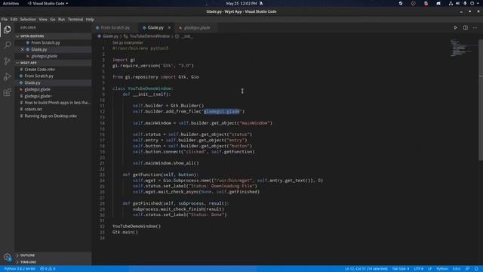Open the Source Control view
Screen dimensions: 483x272
click(x=7, y=60)
